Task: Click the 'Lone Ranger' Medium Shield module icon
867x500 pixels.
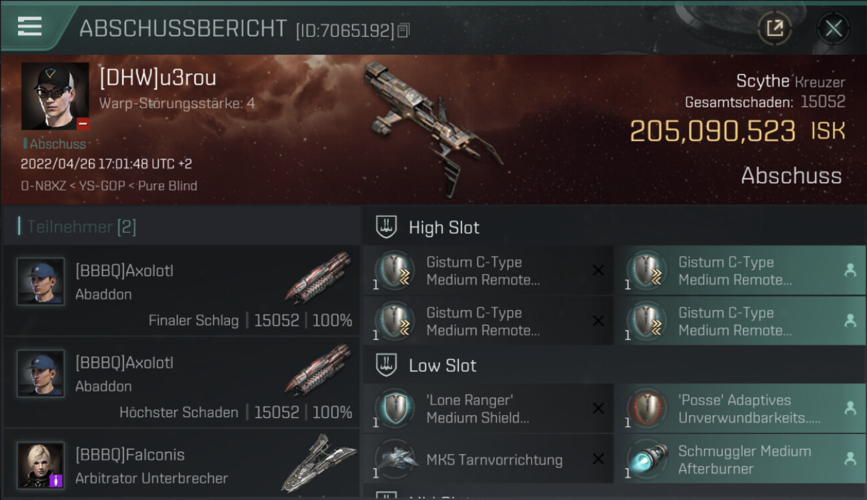Action: coord(394,408)
